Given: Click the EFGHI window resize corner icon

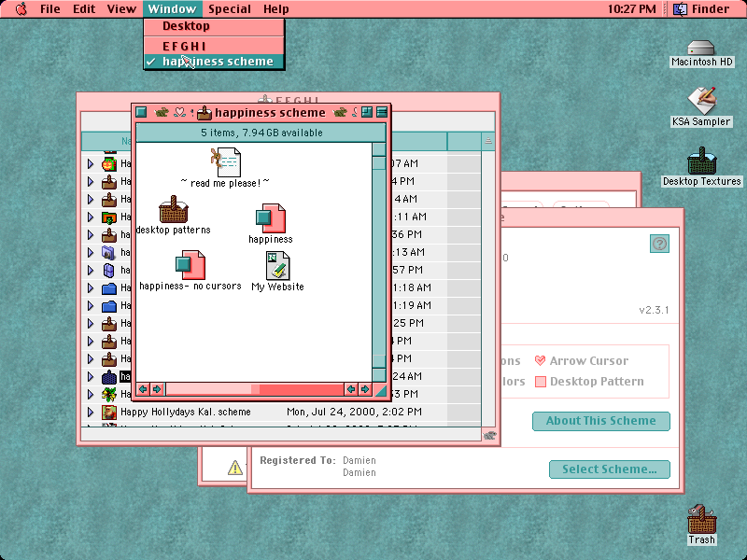Looking at the screenshot, I should pyautogui.click(x=489, y=434).
